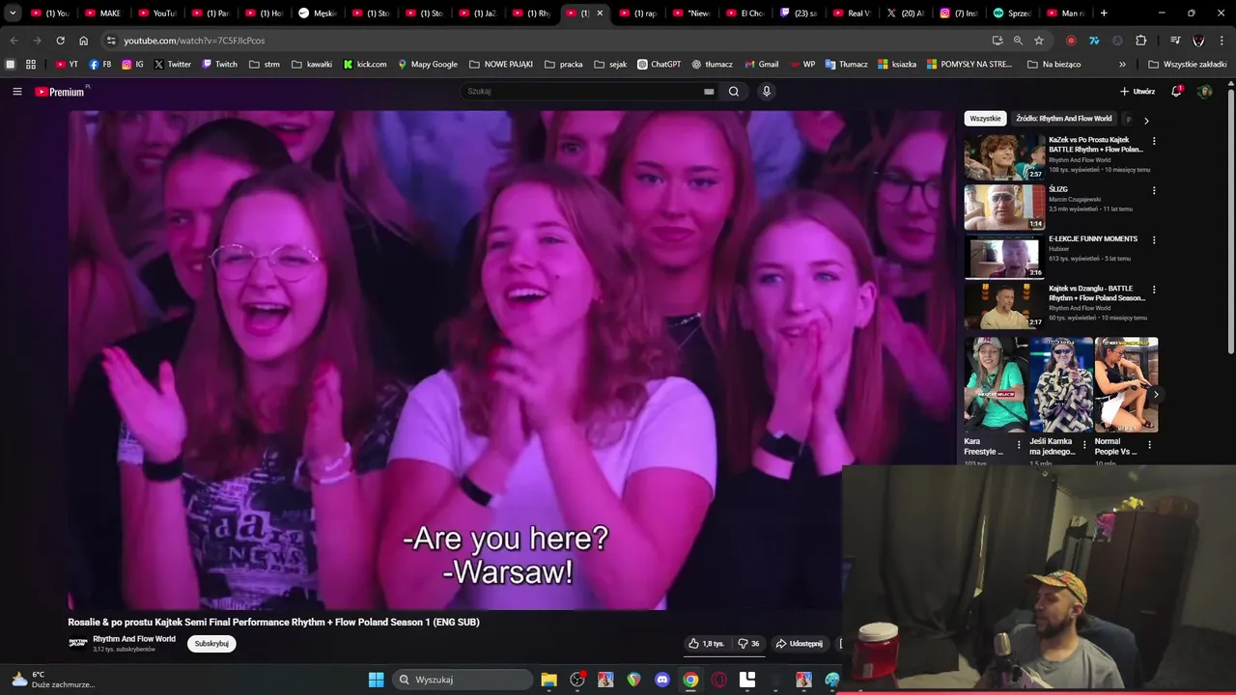Image resolution: width=1236 pixels, height=695 pixels.
Task: Open the on-screen keyboard icon in the search box
Action: point(709,92)
